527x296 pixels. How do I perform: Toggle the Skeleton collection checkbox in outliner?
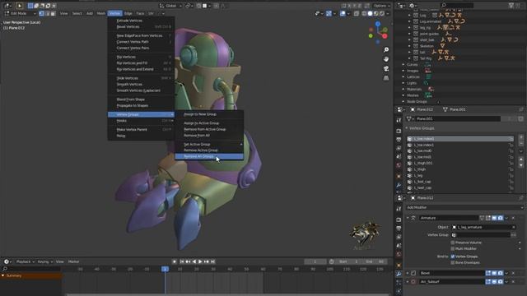416,46
